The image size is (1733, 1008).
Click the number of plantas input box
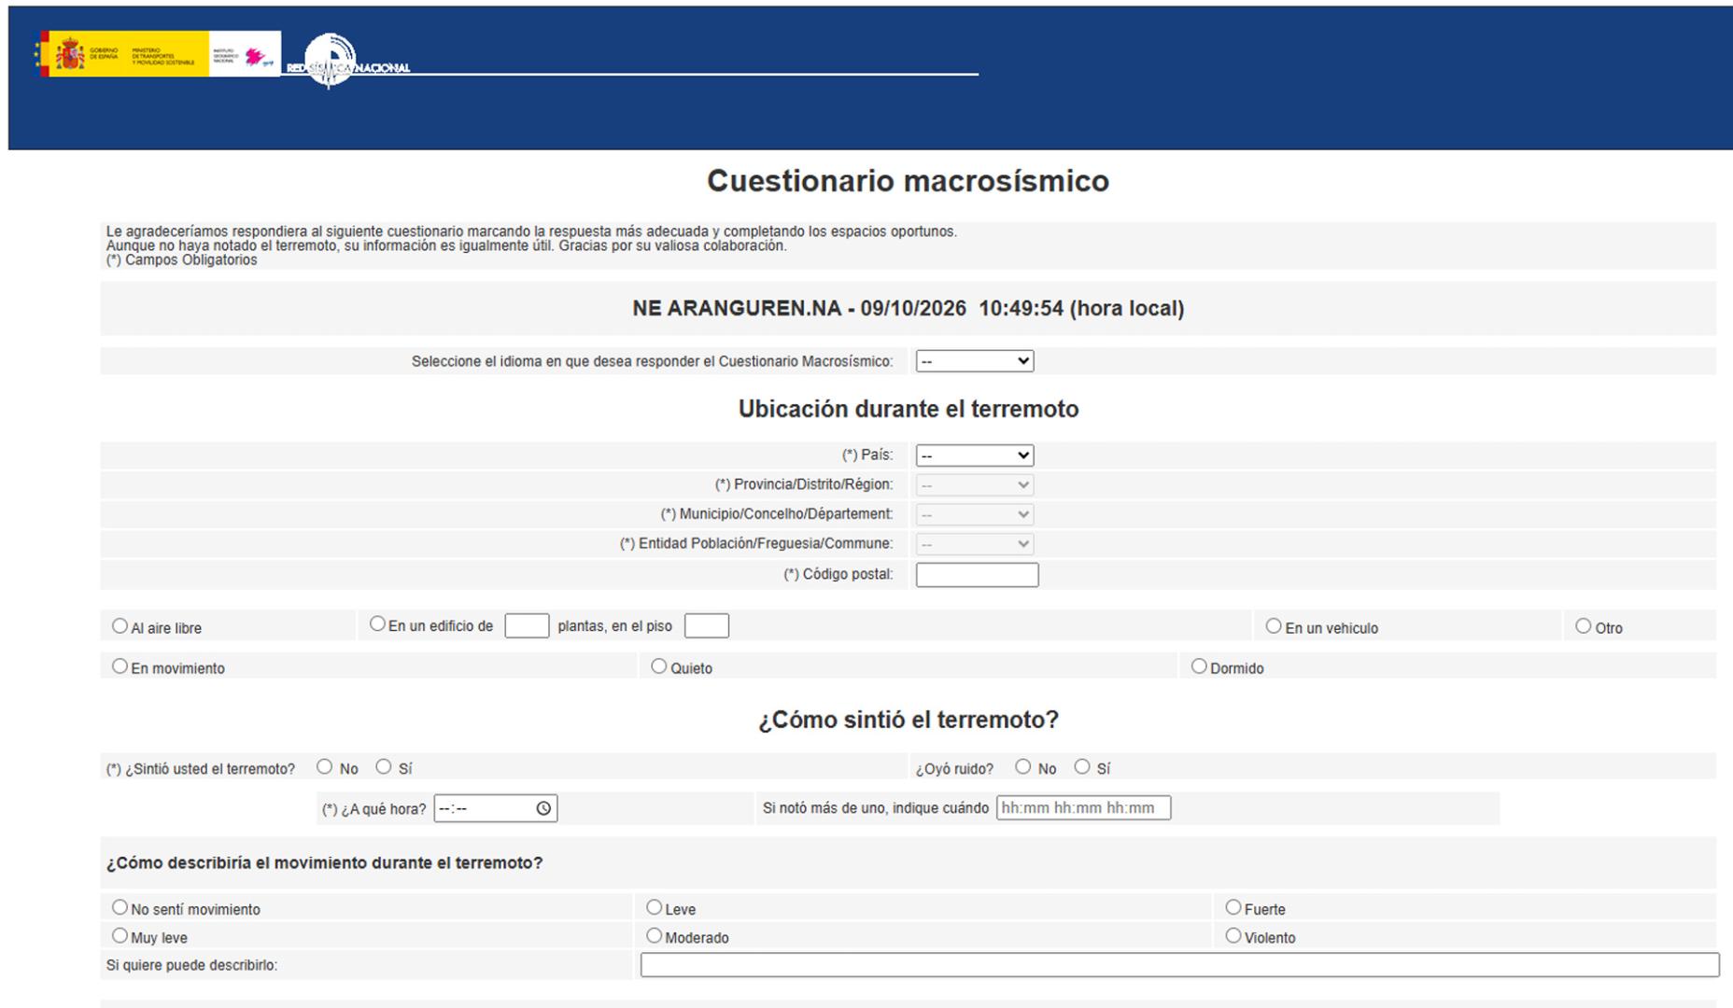pyautogui.click(x=527, y=625)
